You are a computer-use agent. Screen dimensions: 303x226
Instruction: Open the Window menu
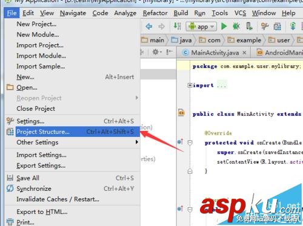click(x=264, y=13)
